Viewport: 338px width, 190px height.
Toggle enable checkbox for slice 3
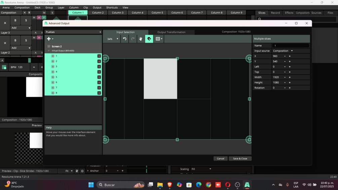(53, 67)
